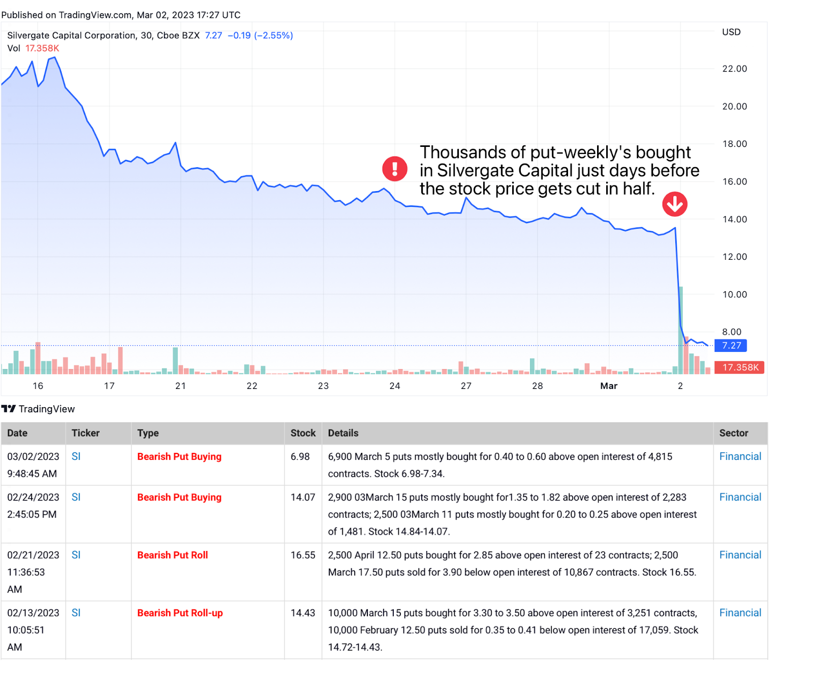Click the details text starting with 10,000 March 15 puts

pos(513,630)
